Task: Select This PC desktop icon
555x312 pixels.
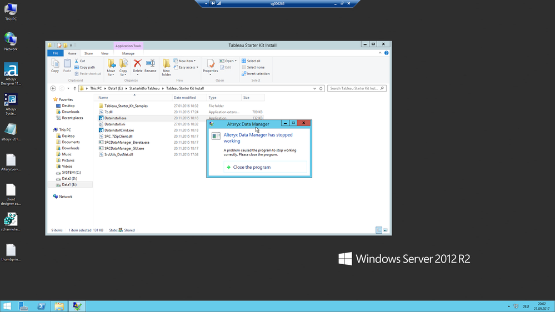Action: click(x=11, y=12)
